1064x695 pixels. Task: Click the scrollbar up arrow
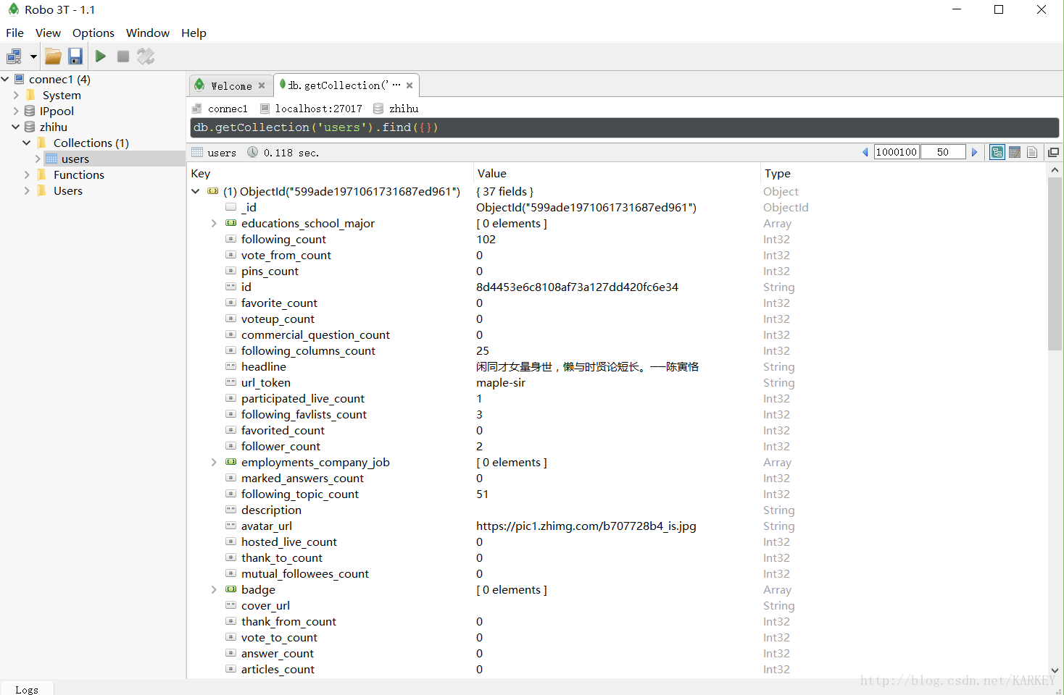[x=1055, y=170]
